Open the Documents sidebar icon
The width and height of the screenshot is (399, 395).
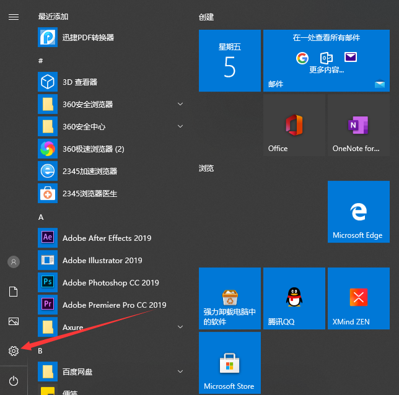[14, 292]
